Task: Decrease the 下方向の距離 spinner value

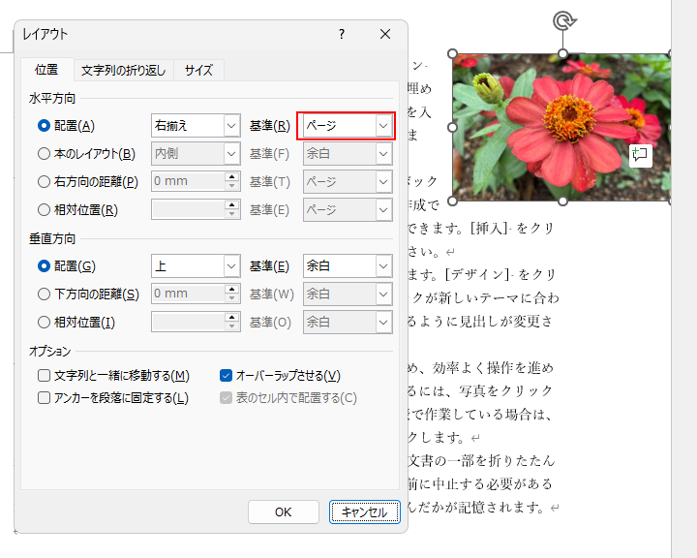Action: tap(231, 299)
